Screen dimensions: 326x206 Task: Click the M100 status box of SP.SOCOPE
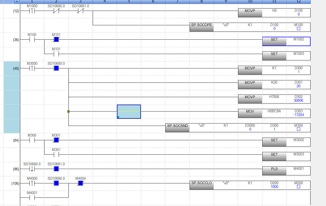pyautogui.click(x=298, y=28)
